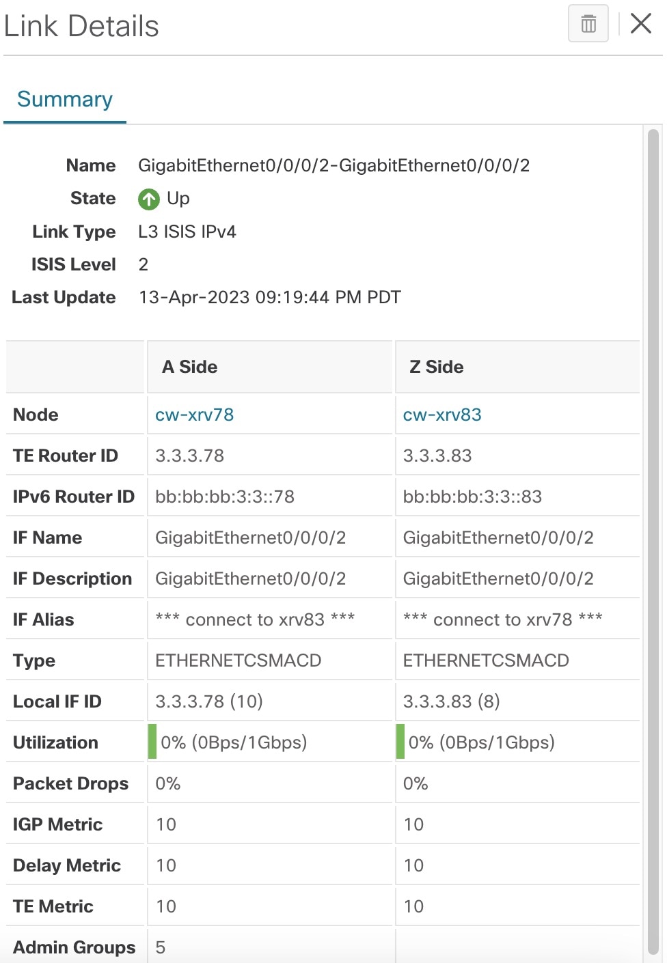The width and height of the screenshot is (667, 963).
Task: Click the green Up state arrow icon
Action: pyautogui.click(x=148, y=199)
